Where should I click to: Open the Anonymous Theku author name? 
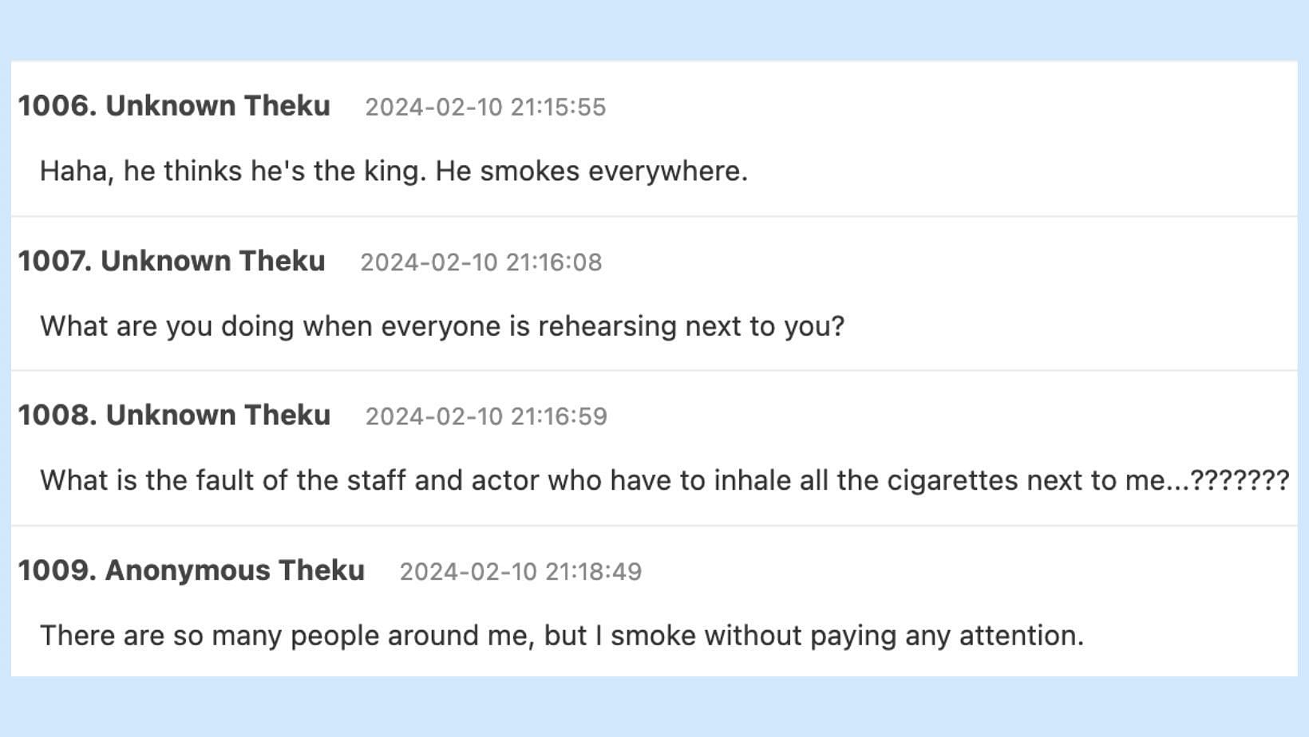click(235, 571)
